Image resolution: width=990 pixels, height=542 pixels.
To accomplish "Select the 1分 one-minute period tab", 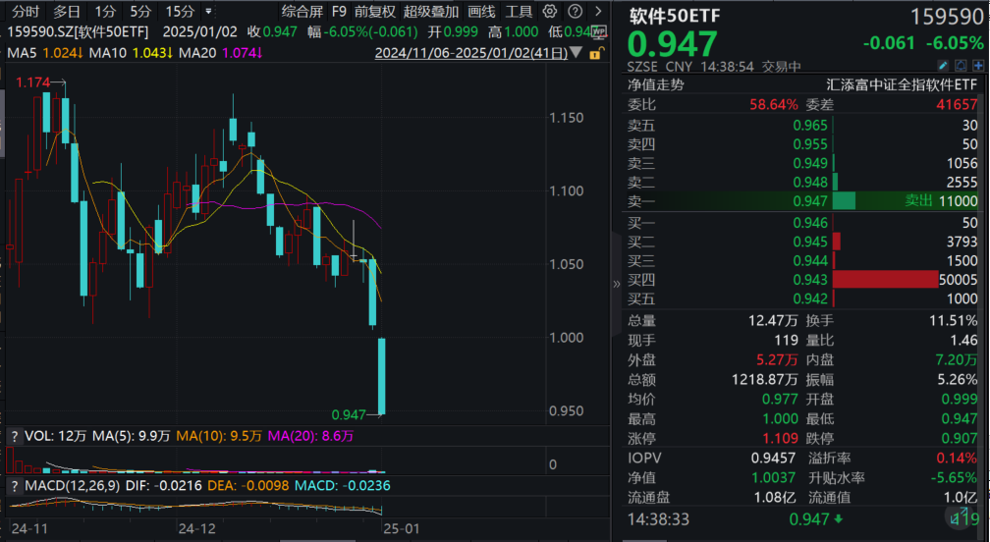I will [105, 12].
